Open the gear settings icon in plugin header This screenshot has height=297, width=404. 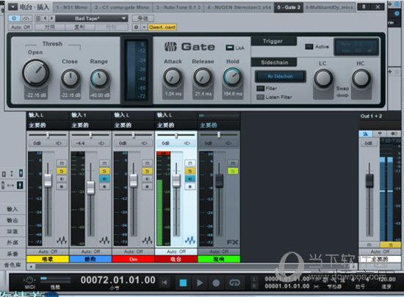(137, 27)
